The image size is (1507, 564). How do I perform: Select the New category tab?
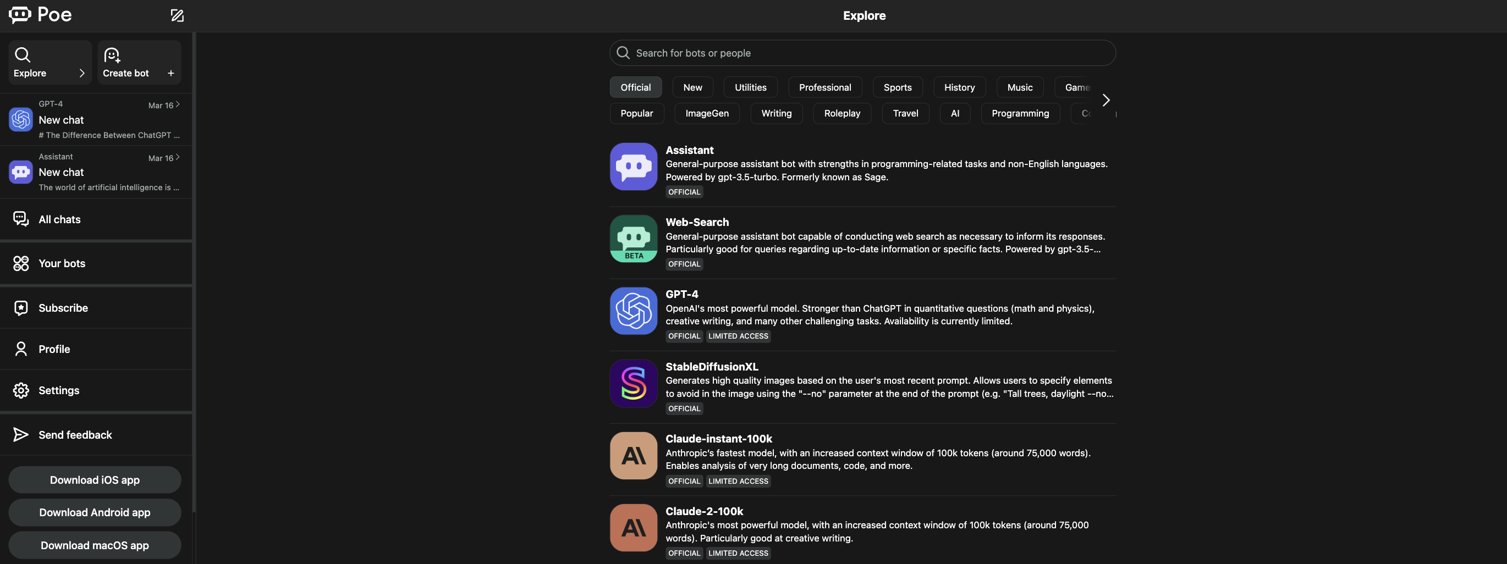(692, 87)
